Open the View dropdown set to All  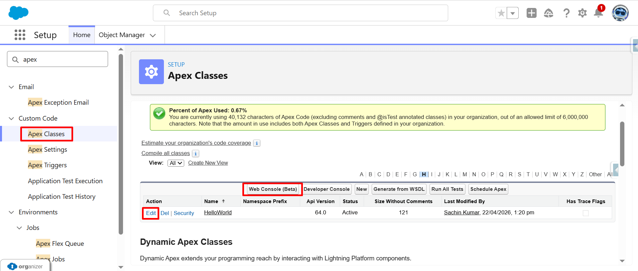176,163
